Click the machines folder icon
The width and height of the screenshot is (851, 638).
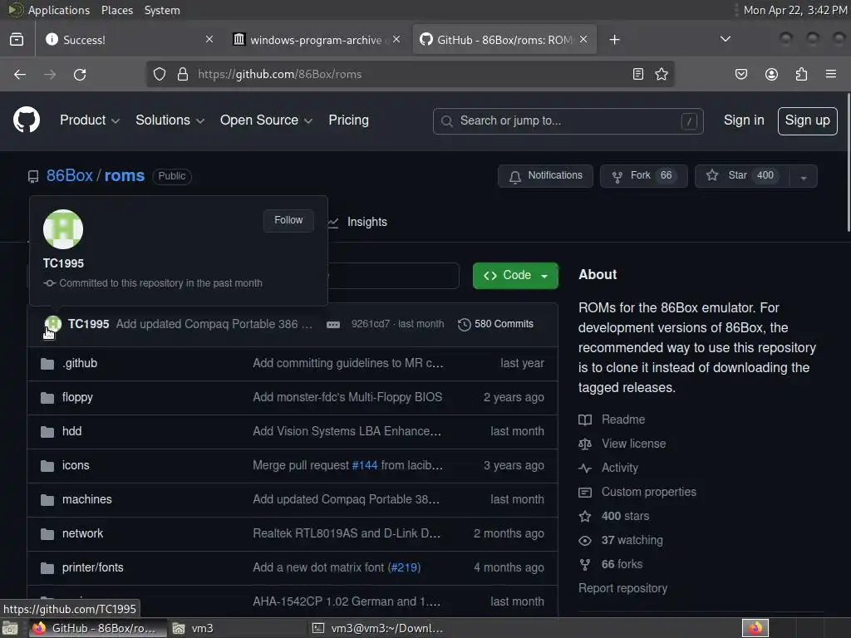pyautogui.click(x=47, y=499)
